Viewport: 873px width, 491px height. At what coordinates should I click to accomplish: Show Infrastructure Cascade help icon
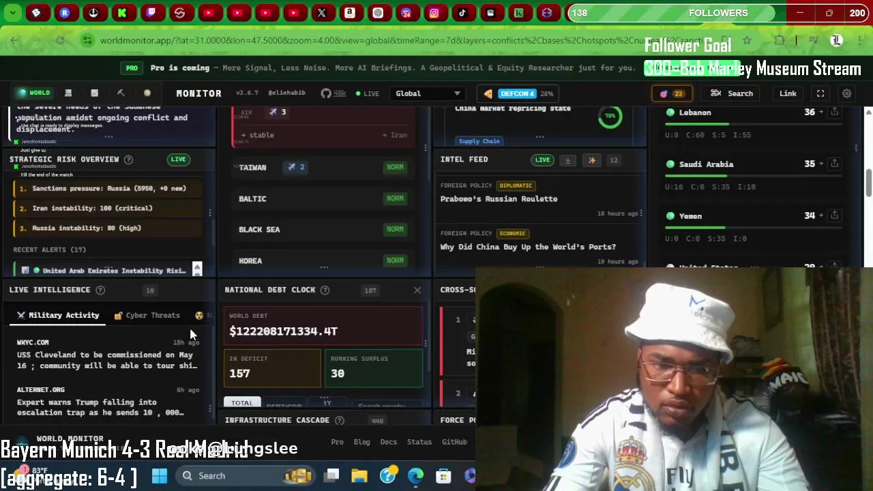coord(340,421)
